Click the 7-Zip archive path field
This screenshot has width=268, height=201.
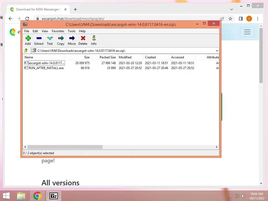(x=123, y=51)
